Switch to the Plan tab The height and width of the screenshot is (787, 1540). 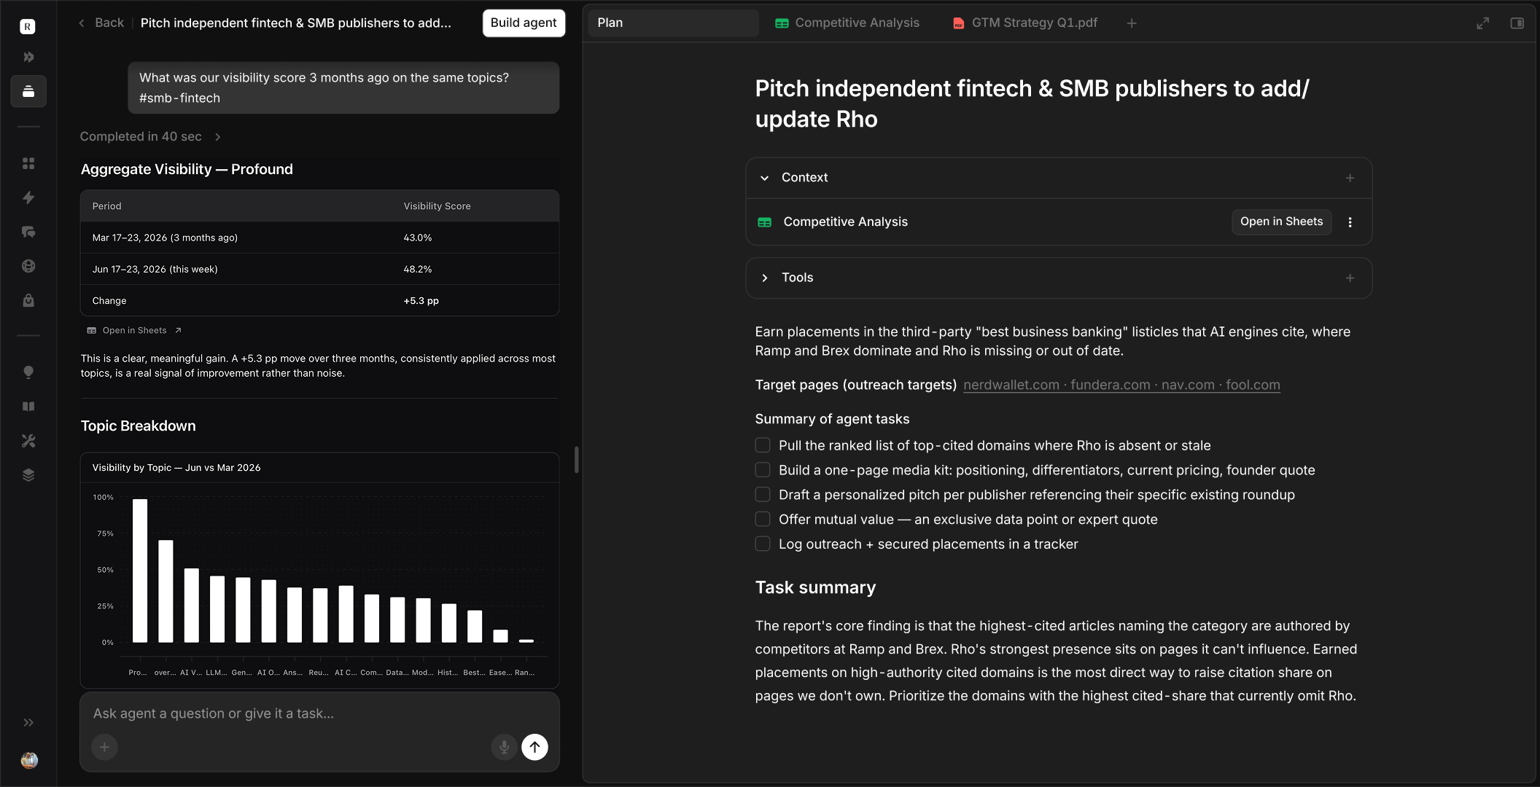673,23
